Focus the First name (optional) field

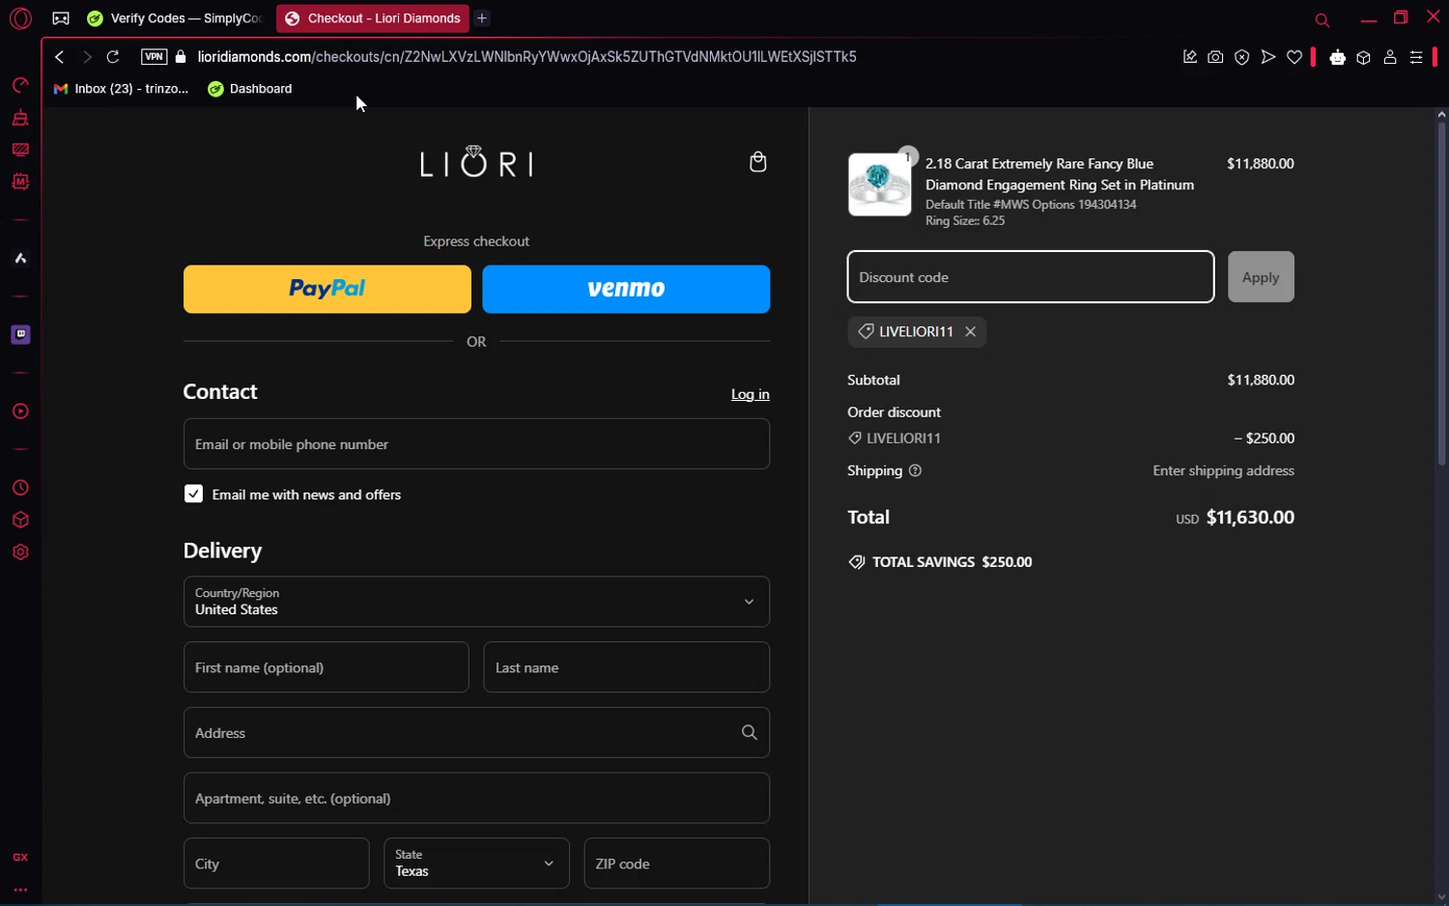[326, 667]
